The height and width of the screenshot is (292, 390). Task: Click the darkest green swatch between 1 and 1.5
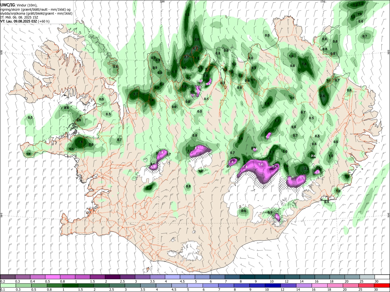70,285
